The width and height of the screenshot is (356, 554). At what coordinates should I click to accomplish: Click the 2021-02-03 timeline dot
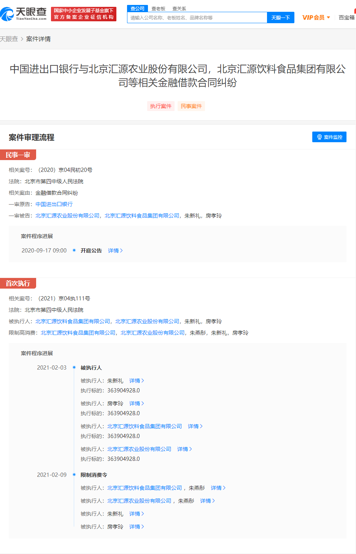pos(74,367)
